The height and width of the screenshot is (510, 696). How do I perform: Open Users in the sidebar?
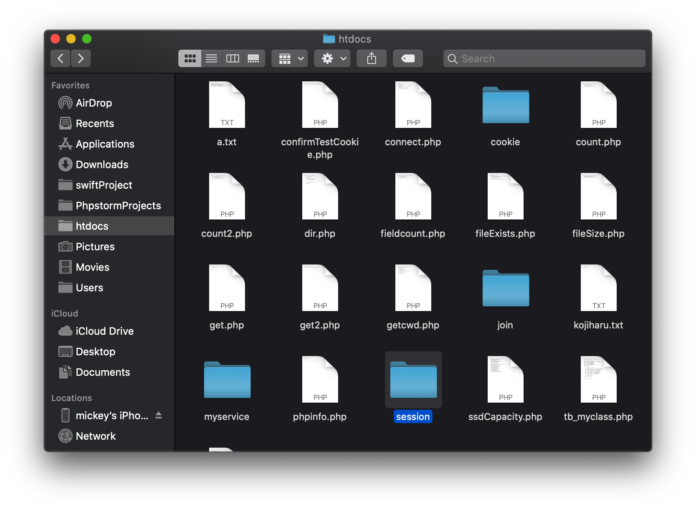click(109, 288)
